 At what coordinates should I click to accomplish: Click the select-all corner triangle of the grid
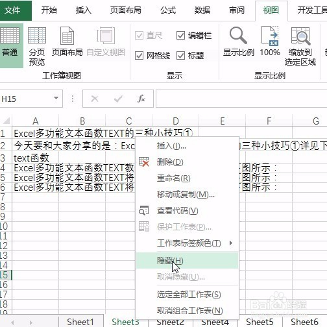click(x=6, y=121)
